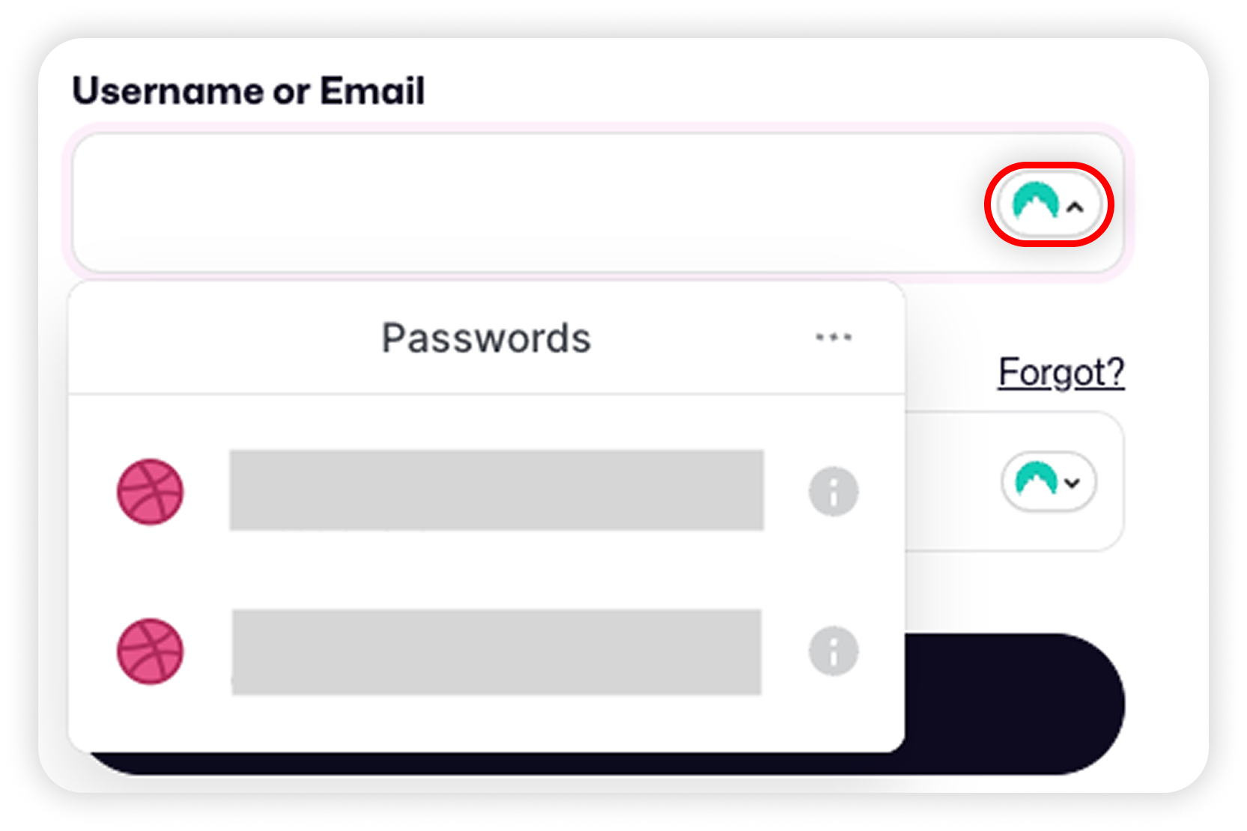Image resolution: width=1247 pixels, height=831 pixels.
Task: Click the NordPass logo in the username field
Action: 1034,202
